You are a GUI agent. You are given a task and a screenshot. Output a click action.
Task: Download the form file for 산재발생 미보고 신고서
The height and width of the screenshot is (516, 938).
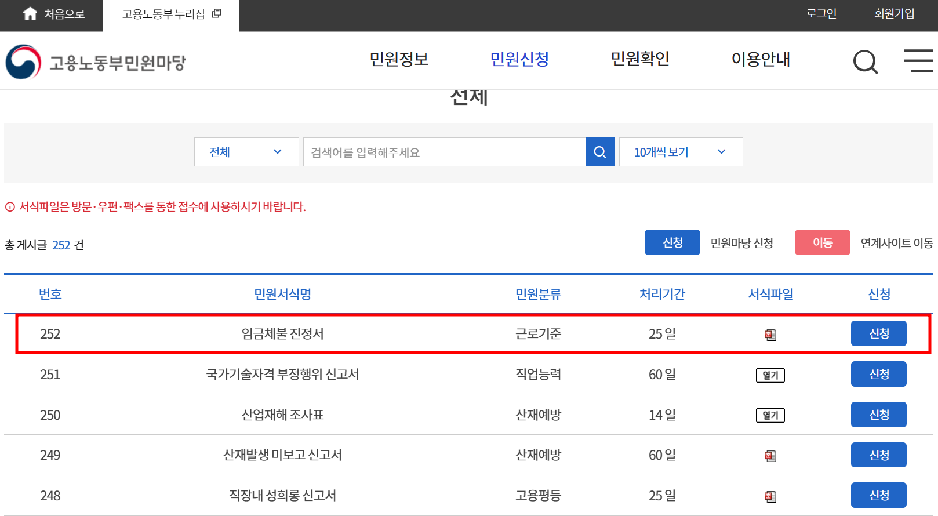(x=770, y=456)
